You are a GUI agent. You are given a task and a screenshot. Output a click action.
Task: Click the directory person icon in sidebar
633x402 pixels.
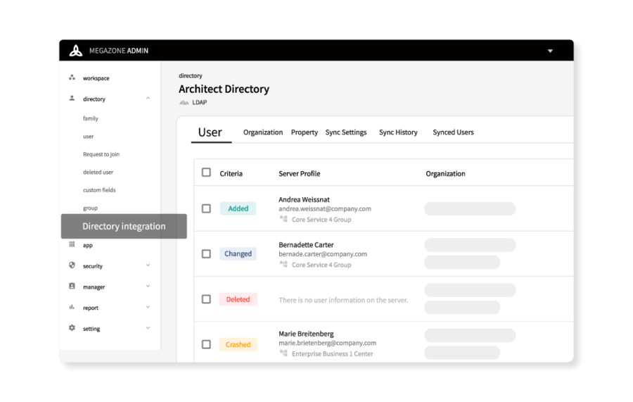click(x=72, y=98)
